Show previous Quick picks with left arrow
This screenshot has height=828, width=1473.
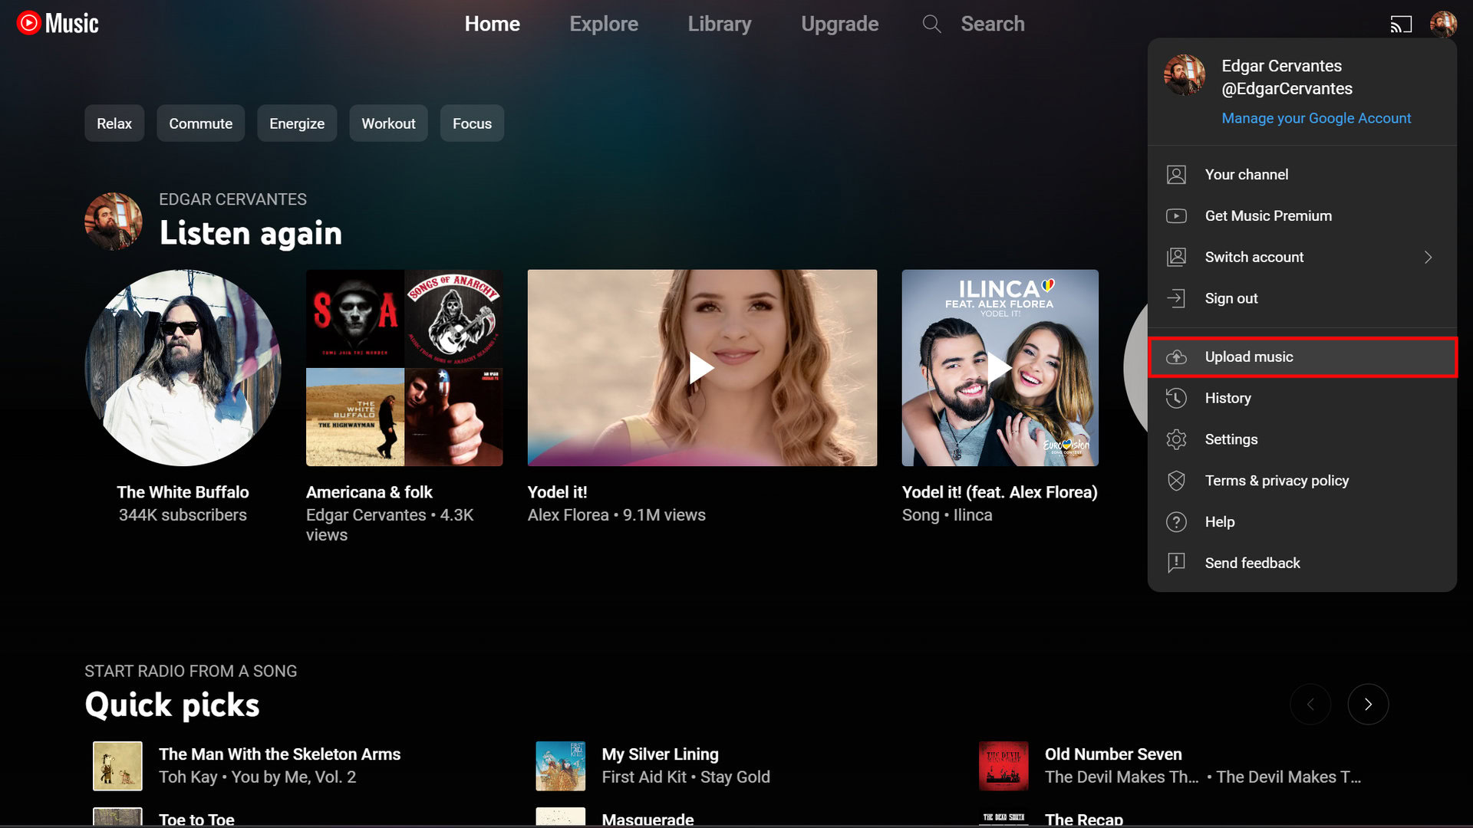click(x=1310, y=704)
